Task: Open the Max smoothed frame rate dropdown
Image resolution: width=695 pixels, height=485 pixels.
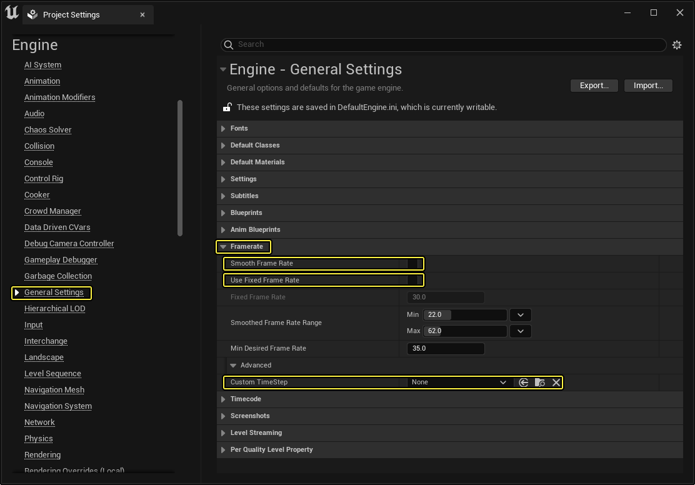Action: coord(520,331)
